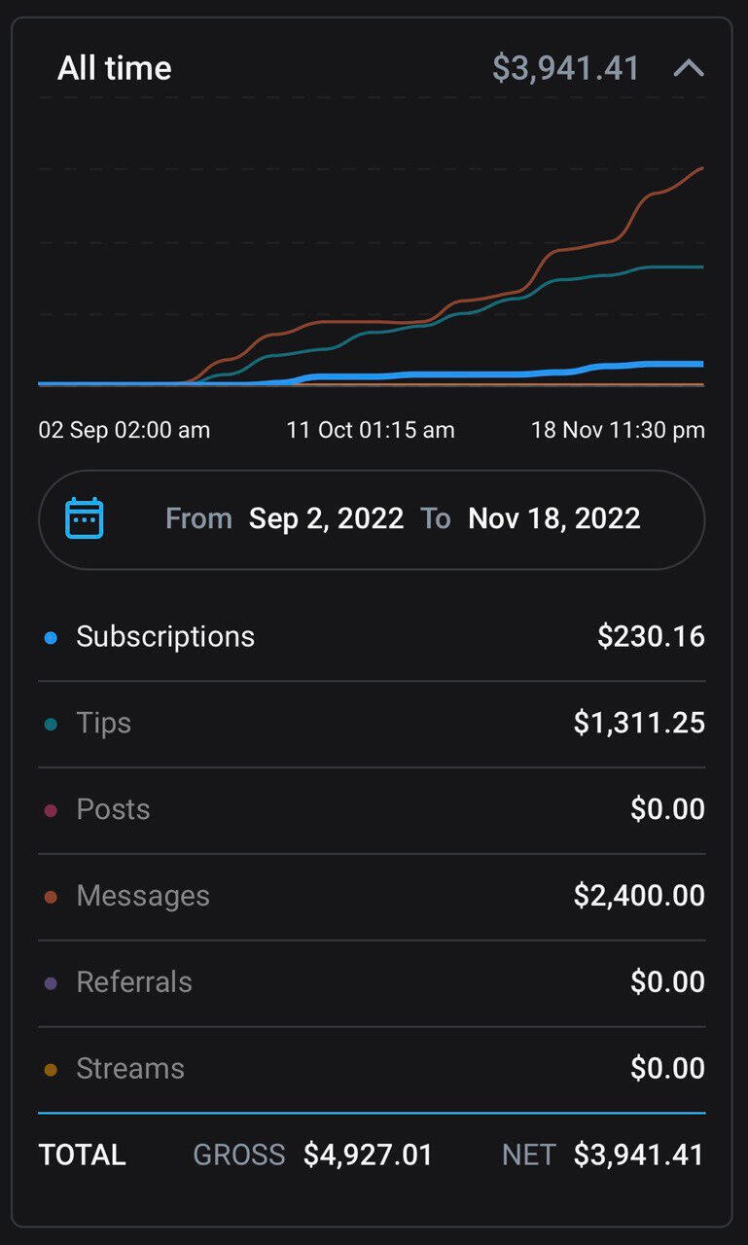Click the All time header title
This screenshot has height=1245, width=748.
click(x=115, y=68)
